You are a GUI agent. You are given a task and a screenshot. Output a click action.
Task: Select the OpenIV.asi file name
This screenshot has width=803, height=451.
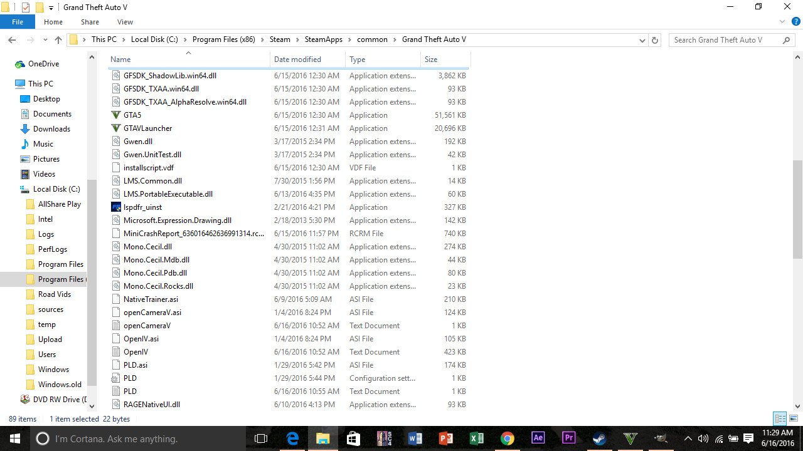pos(141,339)
